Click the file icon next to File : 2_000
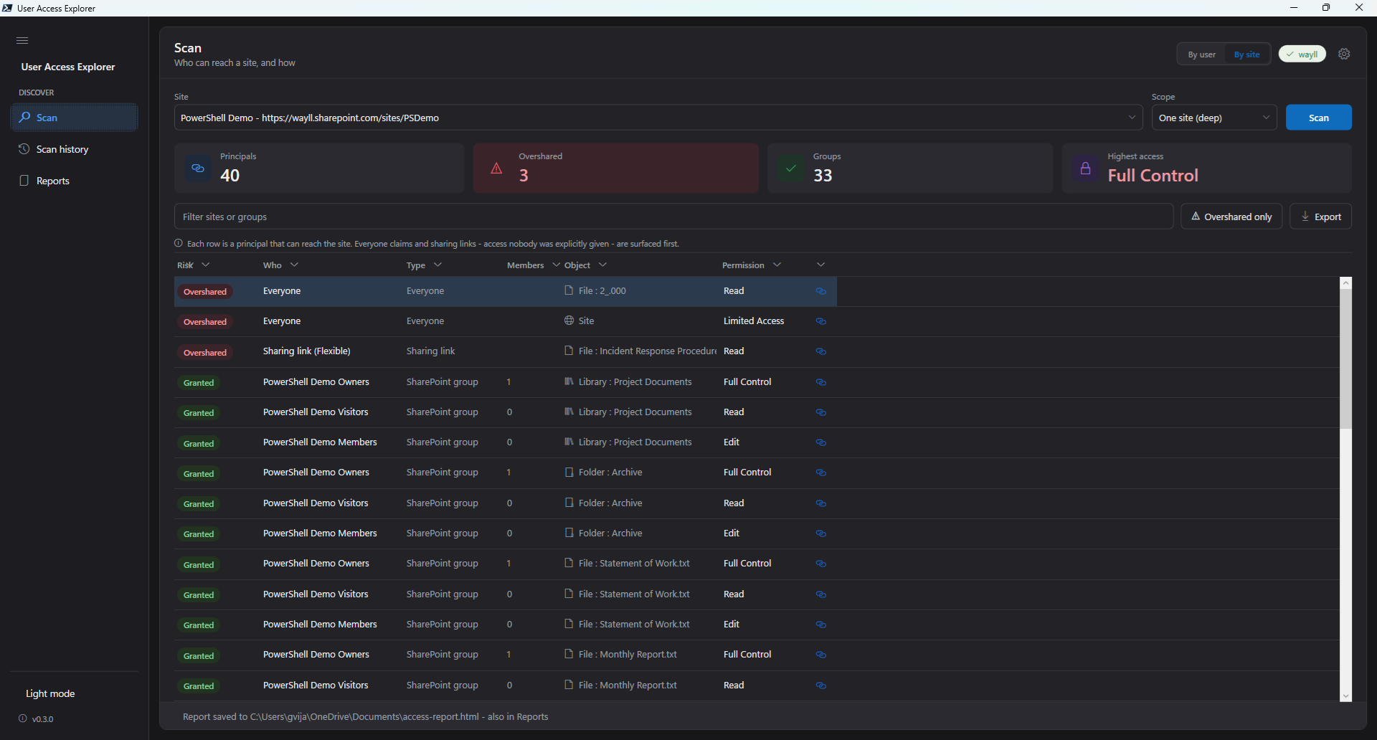 tap(569, 290)
